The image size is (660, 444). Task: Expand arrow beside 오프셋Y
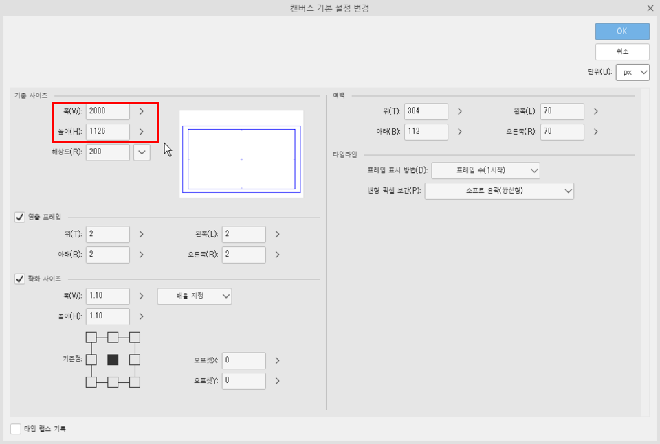[277, 381]
